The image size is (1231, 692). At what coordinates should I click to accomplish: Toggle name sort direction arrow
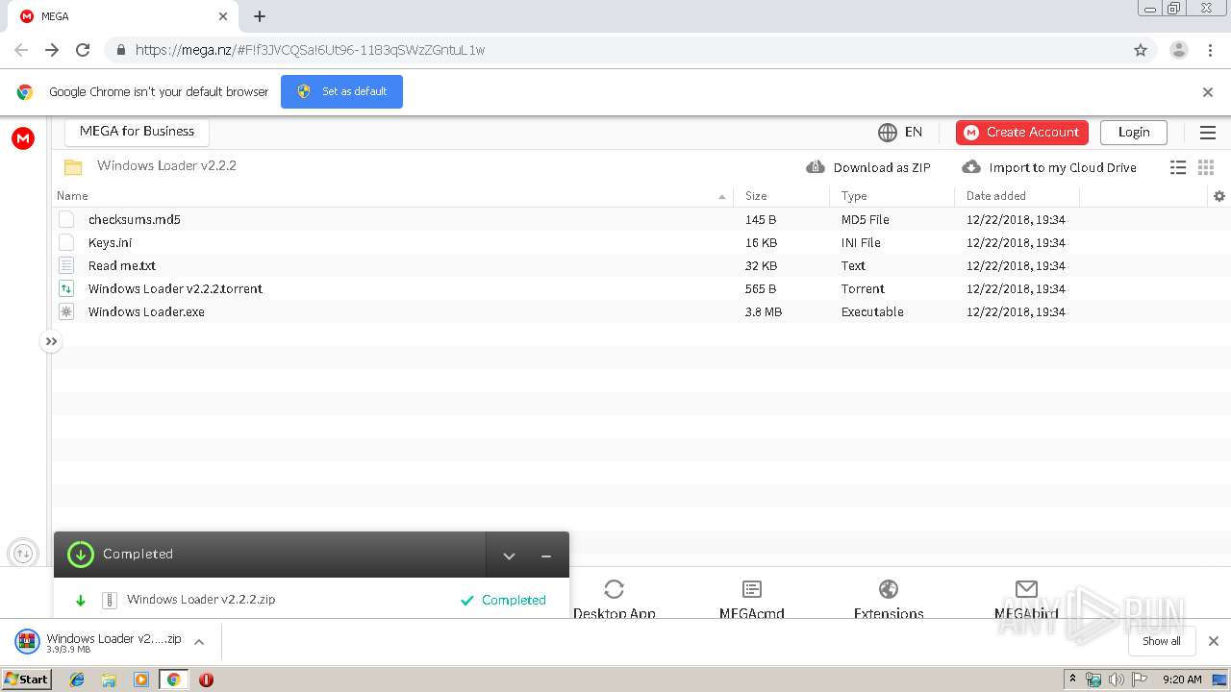[722, 197]
